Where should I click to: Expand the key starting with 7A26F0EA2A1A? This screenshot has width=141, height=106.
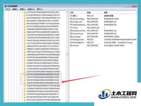22,55
